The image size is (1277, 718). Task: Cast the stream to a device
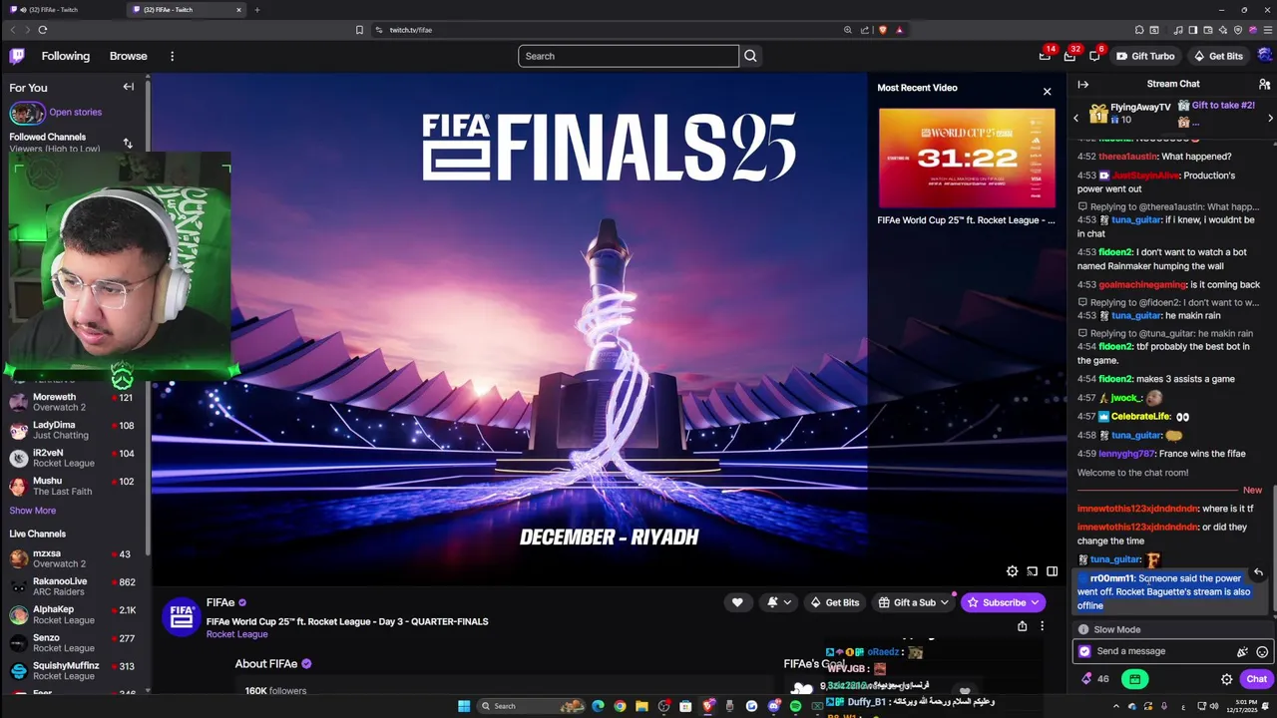[1032, 571]
